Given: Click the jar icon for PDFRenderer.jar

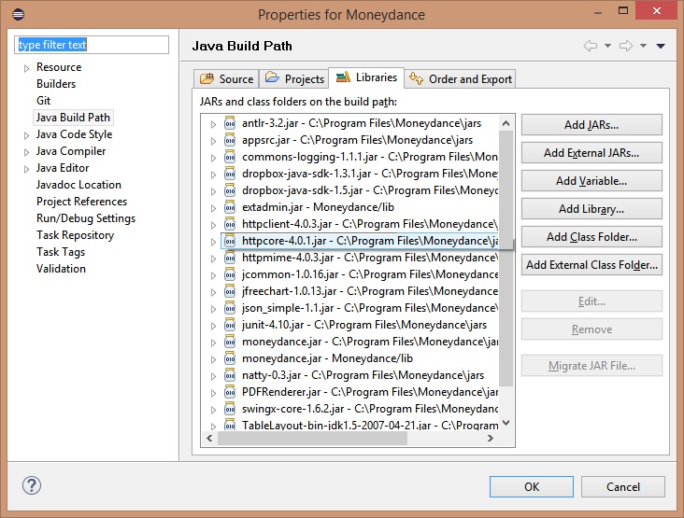Looking at the screenshot, I should (x=230, y=392).
